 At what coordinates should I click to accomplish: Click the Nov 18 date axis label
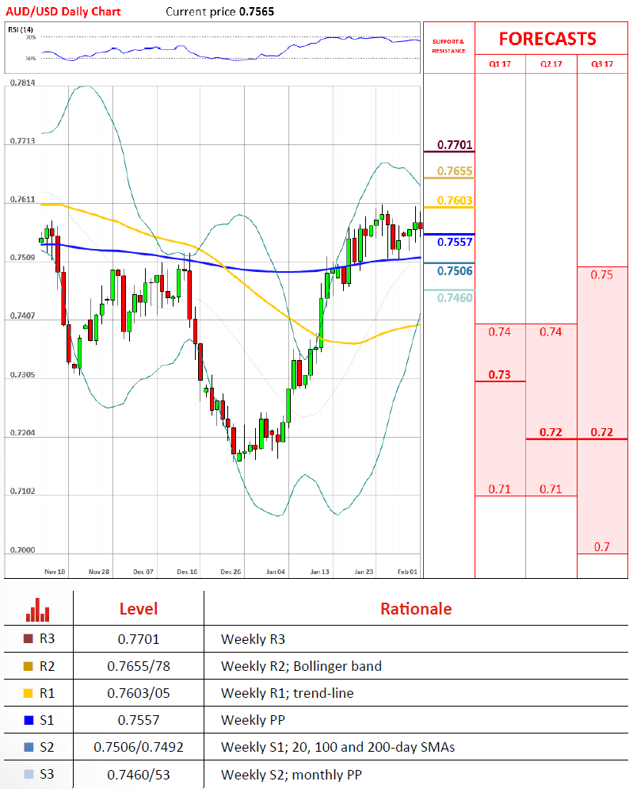click(55, 572)
